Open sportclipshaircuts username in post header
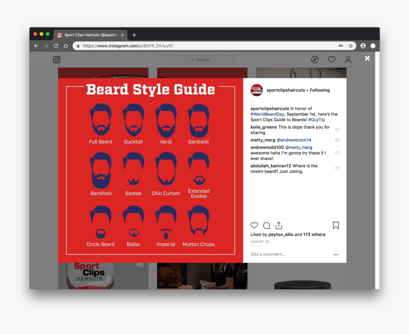The height and width of the screenshot is (334, 409). coord(286,90)
